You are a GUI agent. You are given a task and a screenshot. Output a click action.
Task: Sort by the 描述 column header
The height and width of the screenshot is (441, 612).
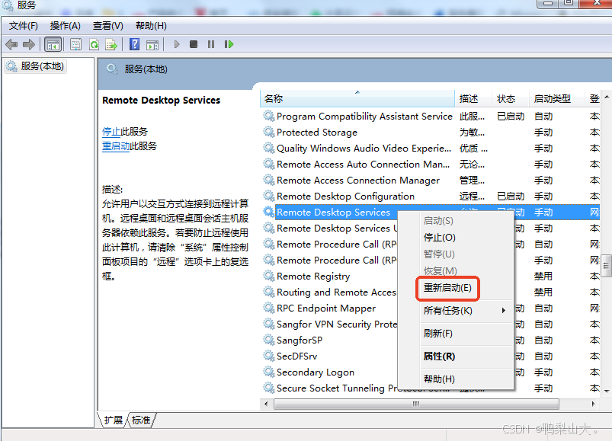coord(473,99)
